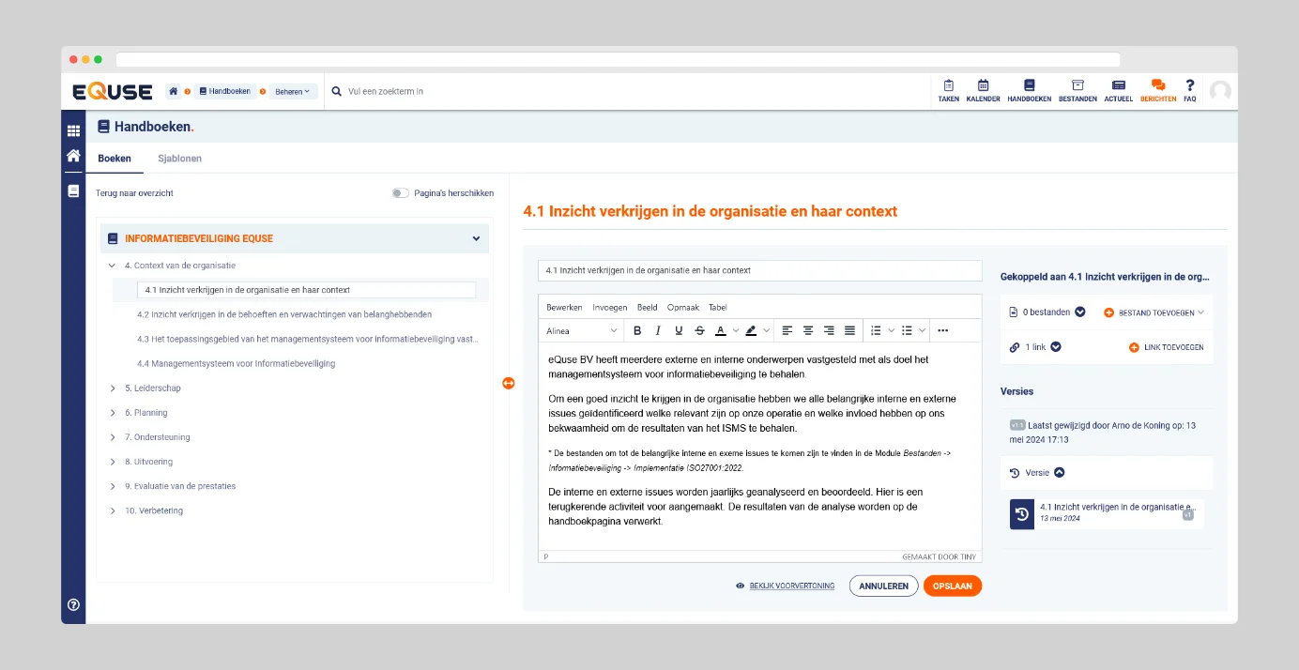Image resolution: width=1299 pixels, height=670 pixels.
Task: Open the Invoegen editor menu
Action: pos(609,308)
